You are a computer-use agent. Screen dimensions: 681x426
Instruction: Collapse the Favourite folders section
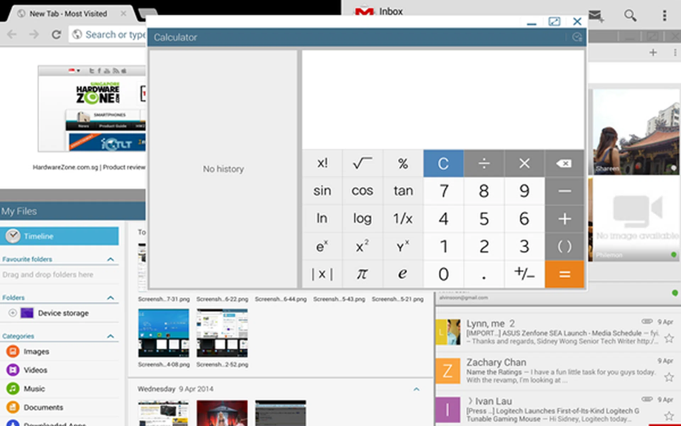pyautogui.click(x=111, y=259)
